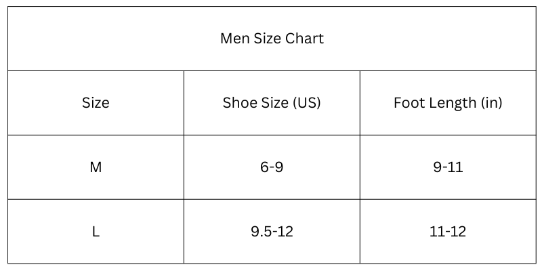Select the Size column header
The image size is (542, 271).
tap(96, 103)
